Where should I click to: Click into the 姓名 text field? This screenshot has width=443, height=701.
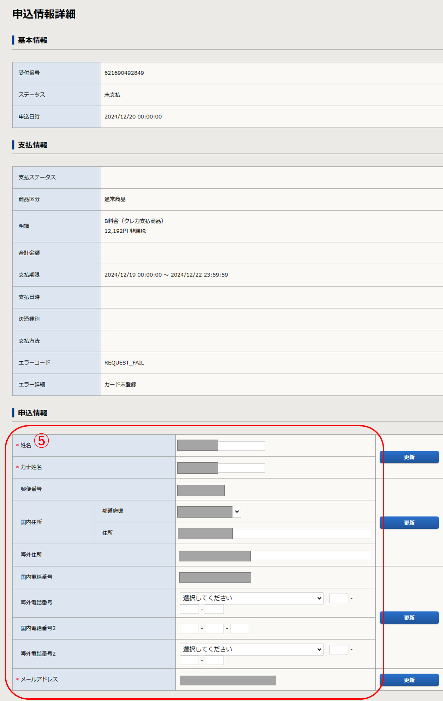pyautogui.click(x=221, y=446)
